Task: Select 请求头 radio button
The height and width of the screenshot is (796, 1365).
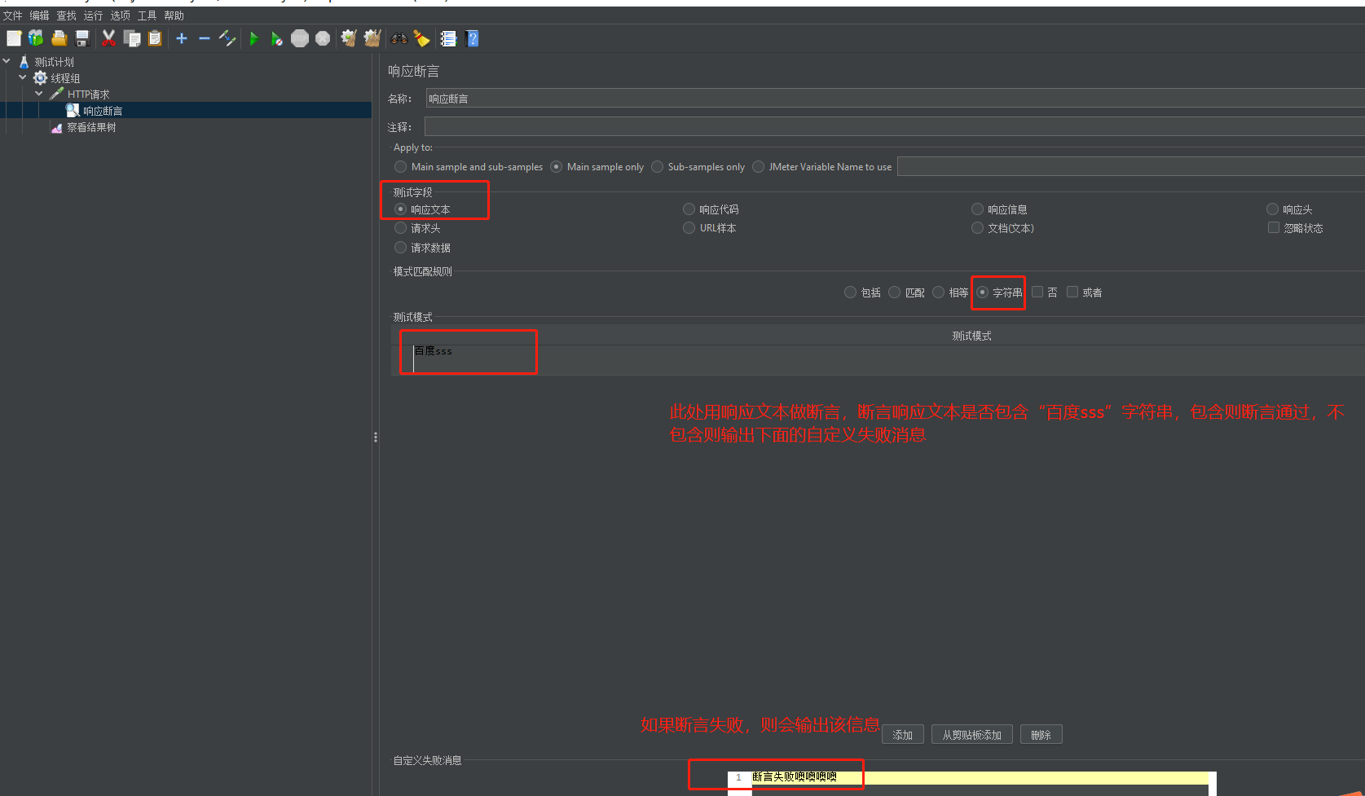Action: click(400, 228)
